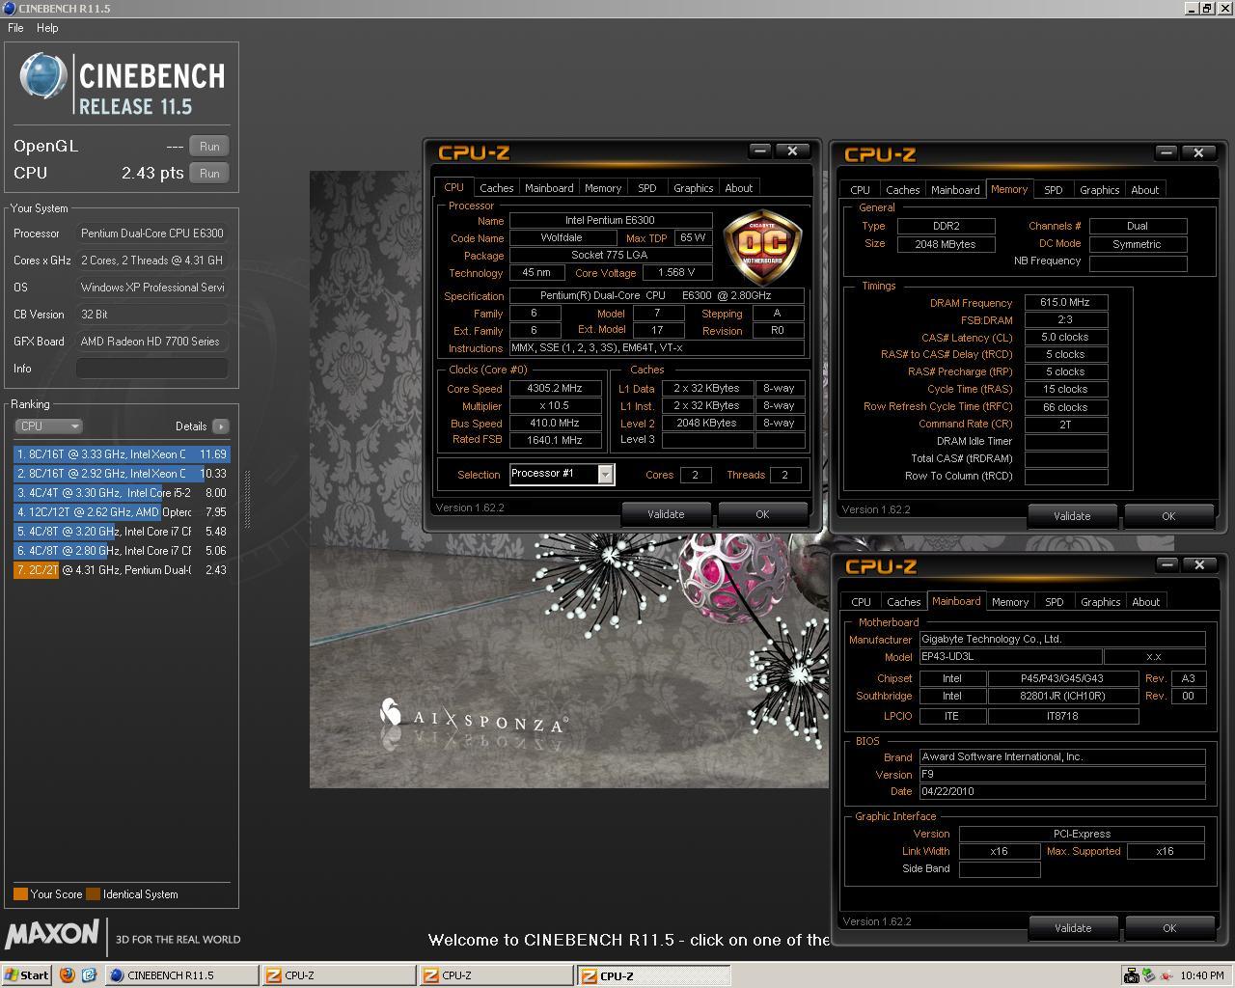Open the File menu in Cinebench
Viewport: 1235px width, 988px height.
(15, 28)
